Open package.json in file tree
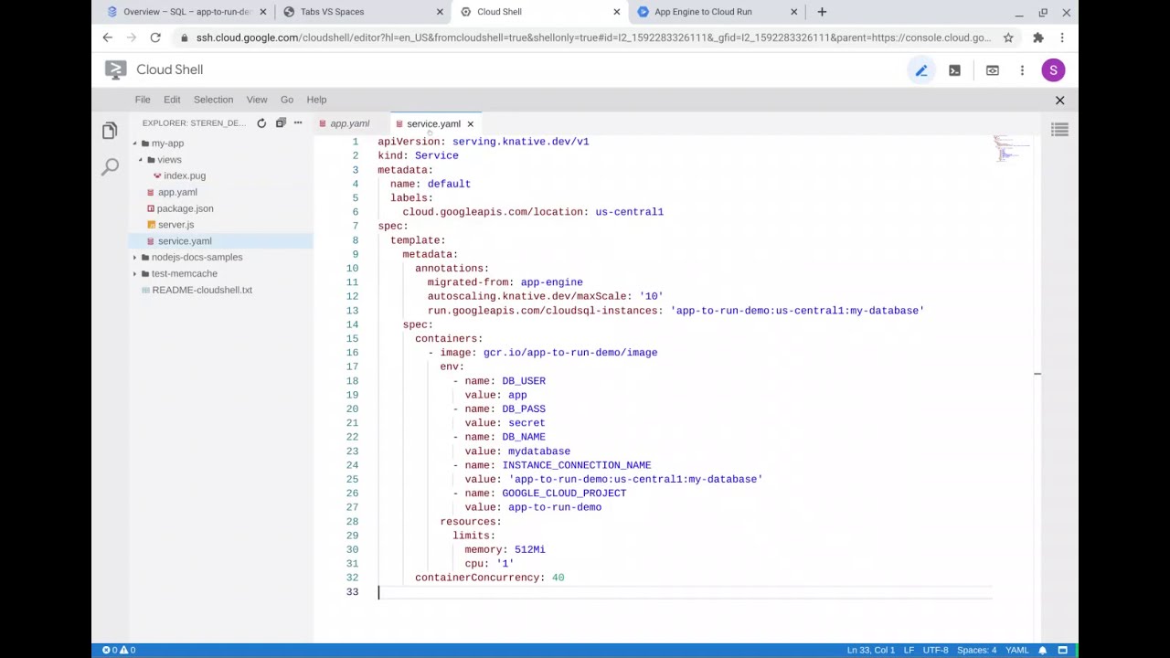Viewport: 1170px width, 658px height. [x=185, y=208]
